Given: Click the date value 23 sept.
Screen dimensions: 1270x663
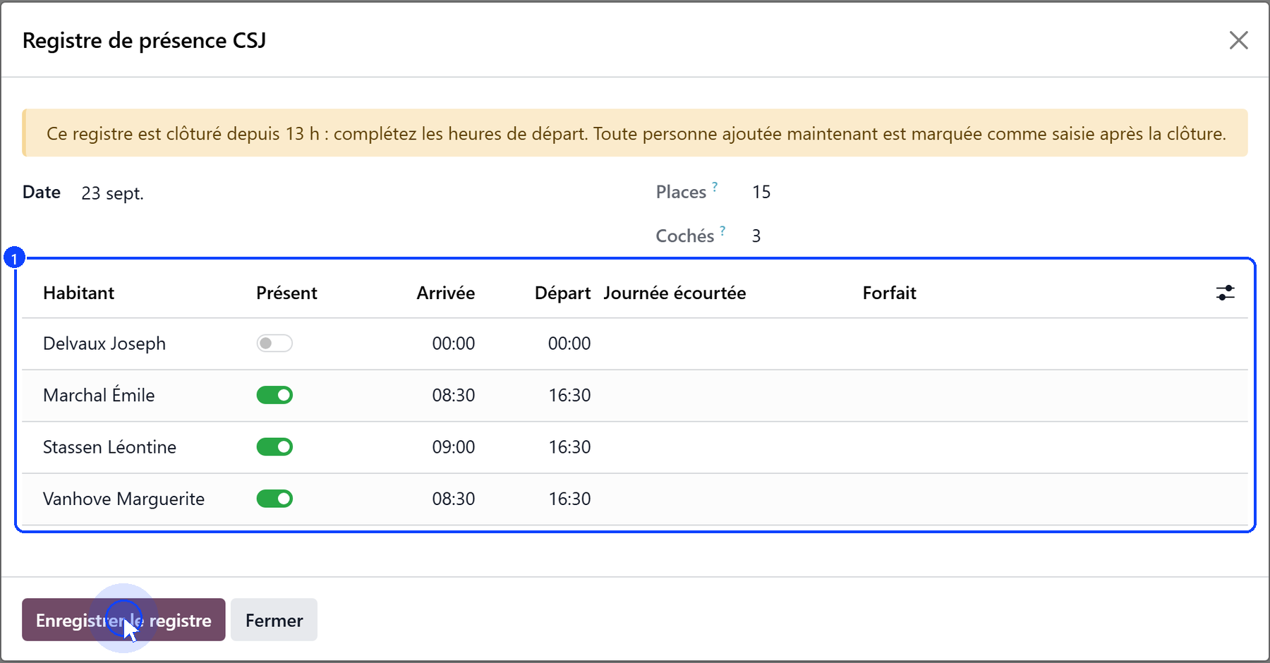Looking at the screenshot, I should click(x=112, y=193).
